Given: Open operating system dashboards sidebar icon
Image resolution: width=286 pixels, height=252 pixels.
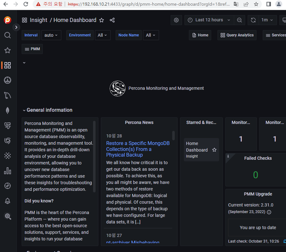Looking at the screenshot, I should [8, 80].
